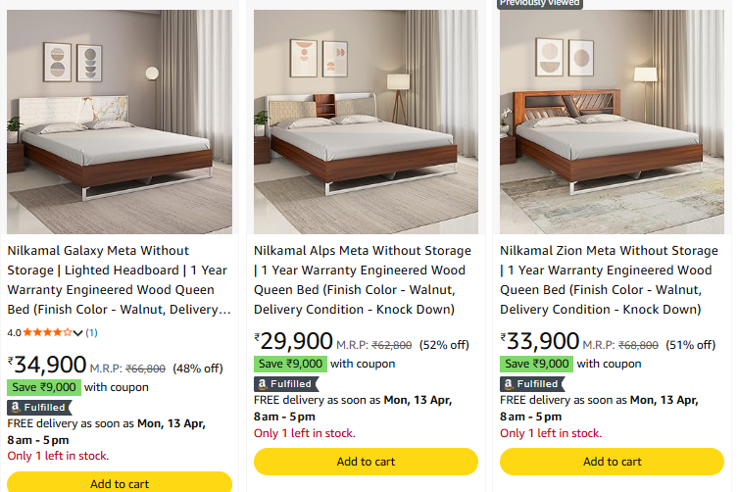The image size is (738, 492).
Task: Add the Nilkamal Alps Meta bed to cart
Action: pos(366,462)
